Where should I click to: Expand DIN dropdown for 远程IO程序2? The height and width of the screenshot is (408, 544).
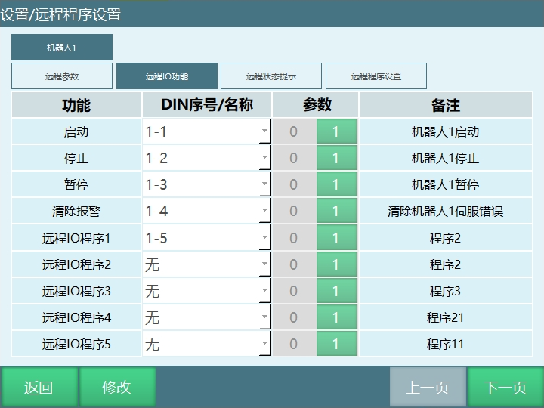(264, 264)
